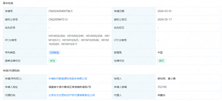Screen dimensions: 222x101
Task: Click the 优先权号 label cell
Action: (25, 28)
